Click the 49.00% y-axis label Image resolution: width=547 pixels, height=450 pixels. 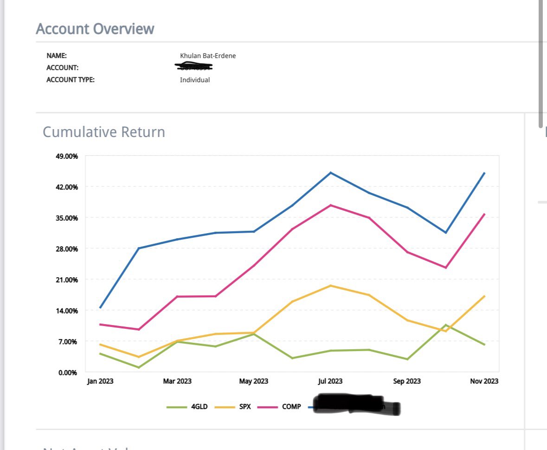67,156
